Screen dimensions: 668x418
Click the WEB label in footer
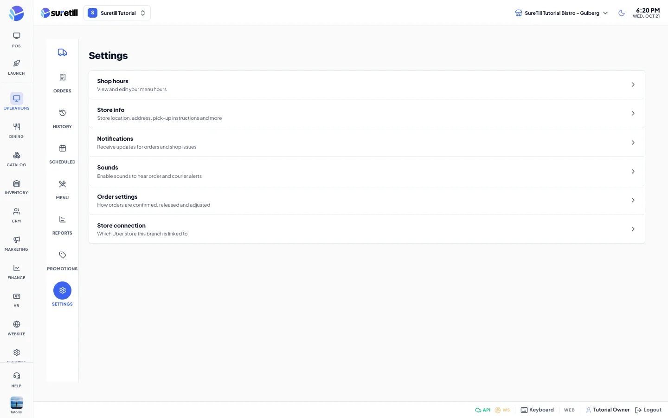tap(569, 410)
